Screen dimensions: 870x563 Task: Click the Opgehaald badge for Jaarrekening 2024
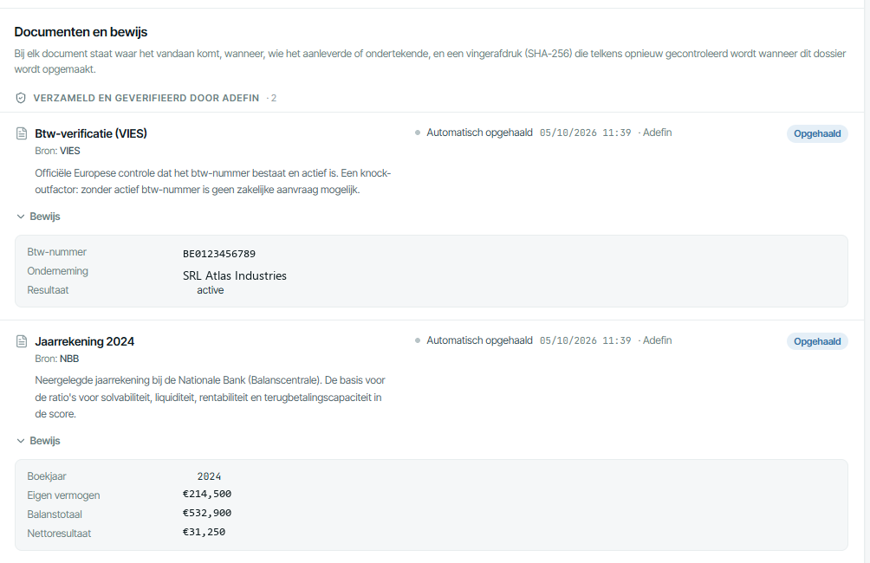click(x=817, y=341)
